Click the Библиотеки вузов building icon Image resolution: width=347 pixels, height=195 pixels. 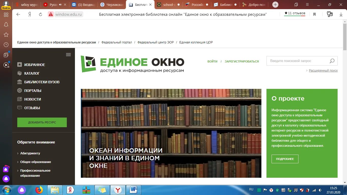pos(20,82)
